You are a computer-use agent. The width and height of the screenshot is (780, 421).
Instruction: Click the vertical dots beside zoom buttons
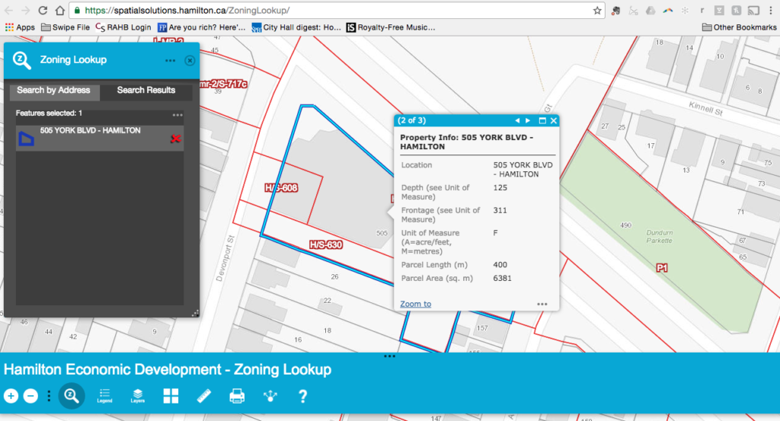(x=49, y=396)
